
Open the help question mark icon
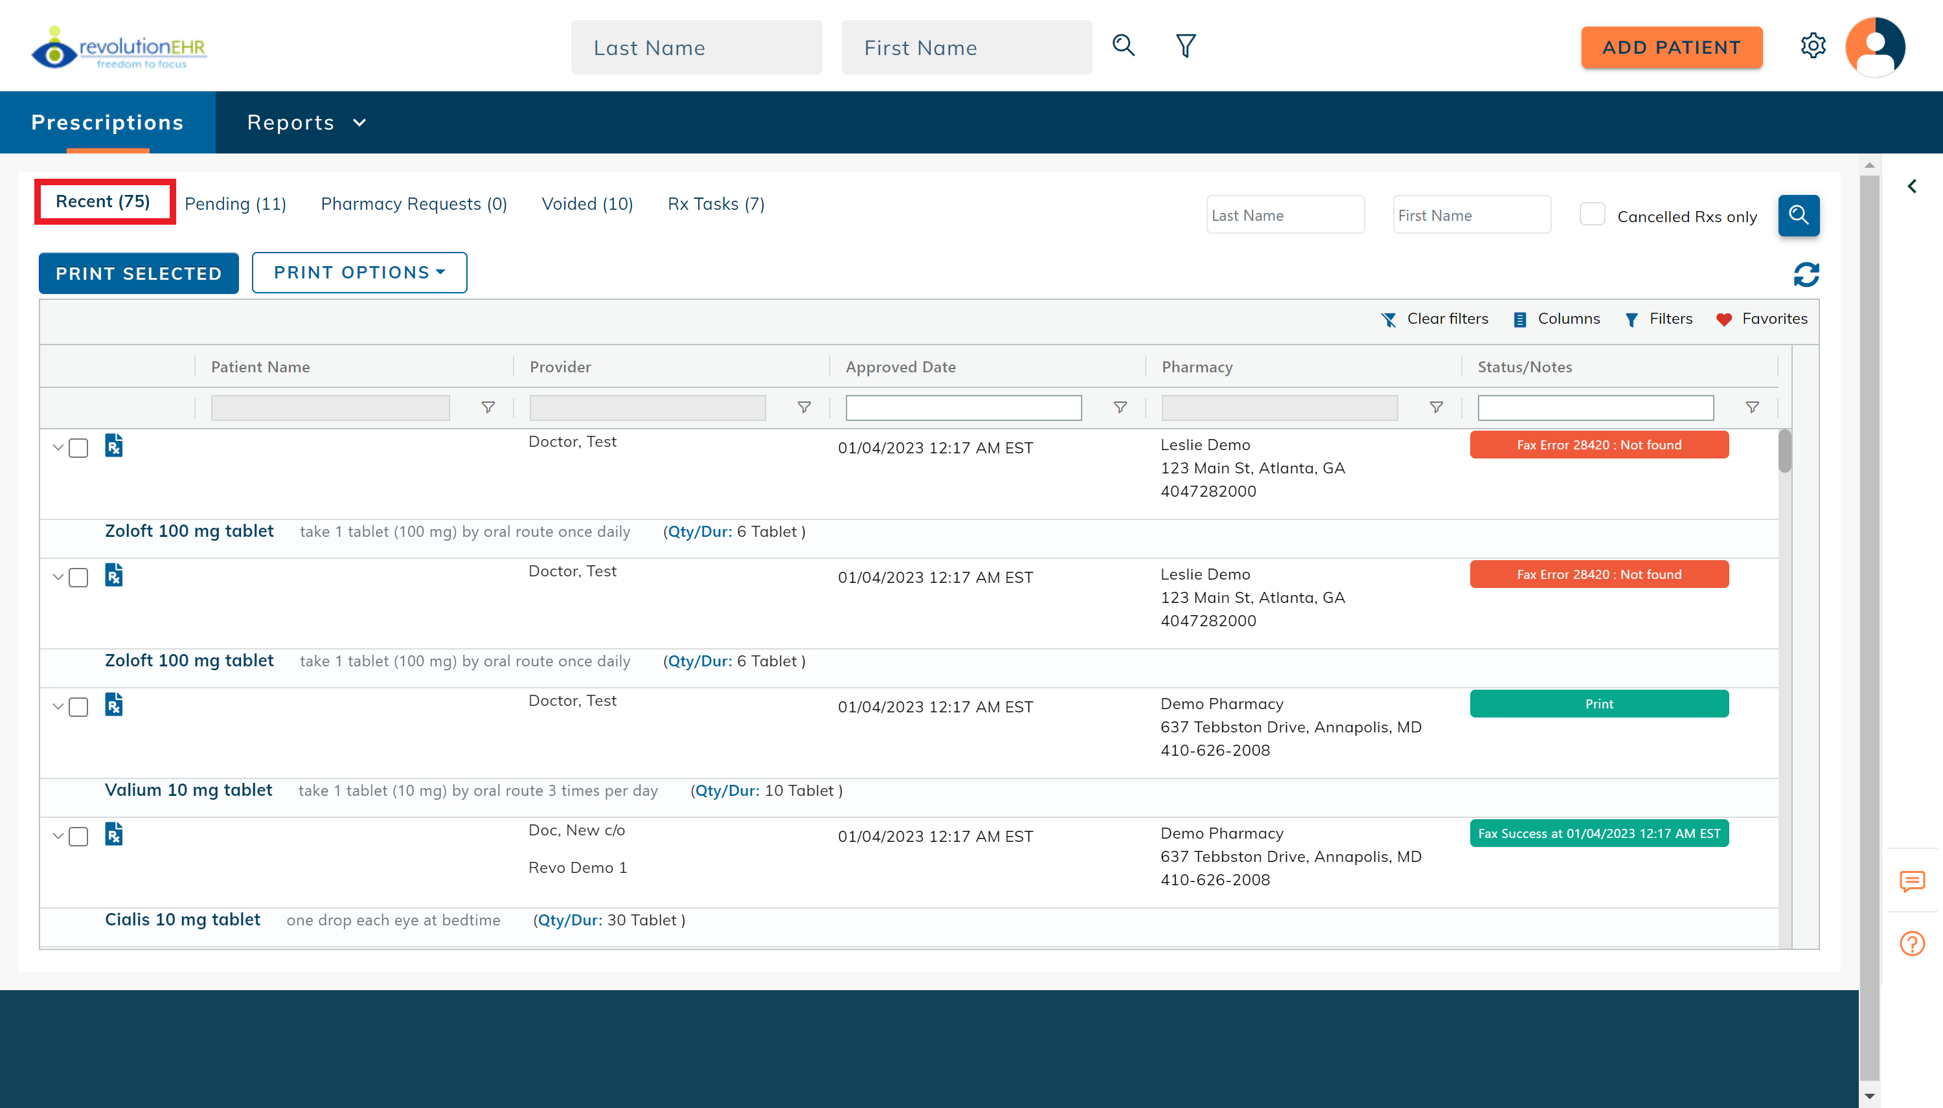tap(1911, 944)
